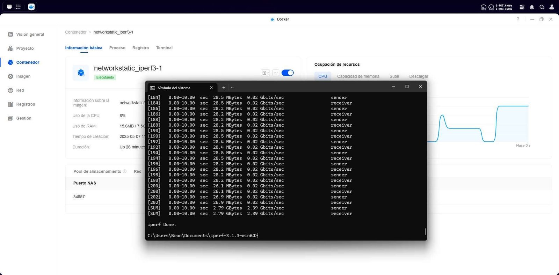Screen dimensions: 559x275
Task: Open Gestión in the sidebar
Action: click(x=24, y=118)
